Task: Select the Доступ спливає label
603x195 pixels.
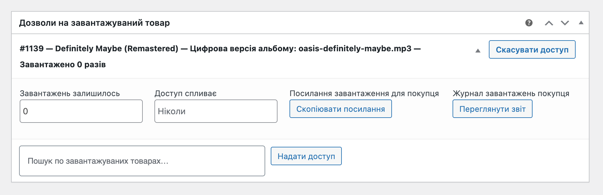Action: [186, 93]
